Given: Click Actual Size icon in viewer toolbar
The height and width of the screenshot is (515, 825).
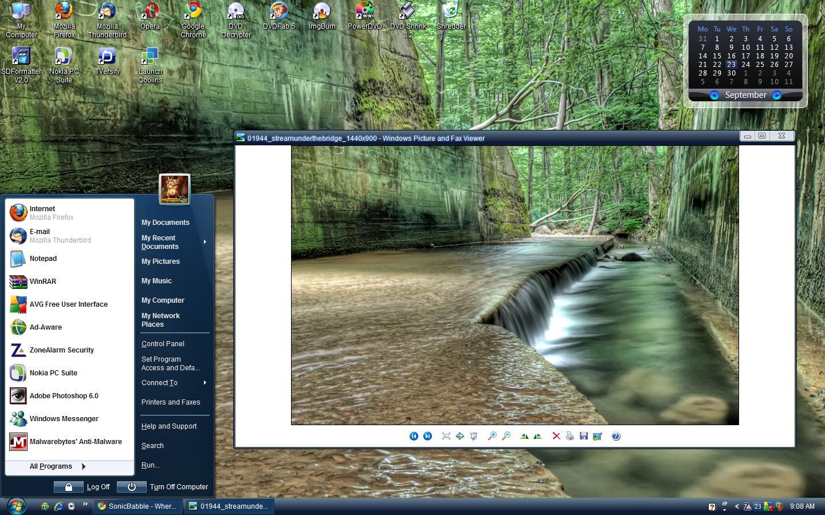Looking at the screenshot, I should tap(460, 436).
